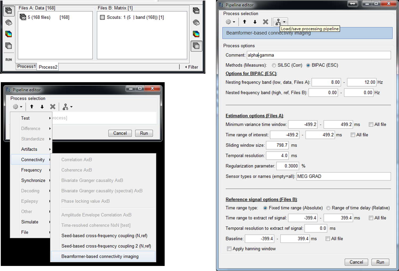399x271 pixels.
Task: Delete process in small Pipeline editor
Action: [53, 107]
